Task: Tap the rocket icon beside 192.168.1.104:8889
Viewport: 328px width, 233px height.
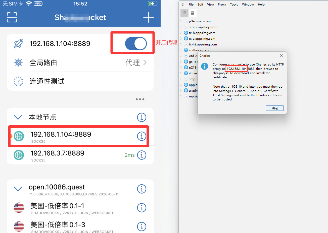Action: [18, 44]
